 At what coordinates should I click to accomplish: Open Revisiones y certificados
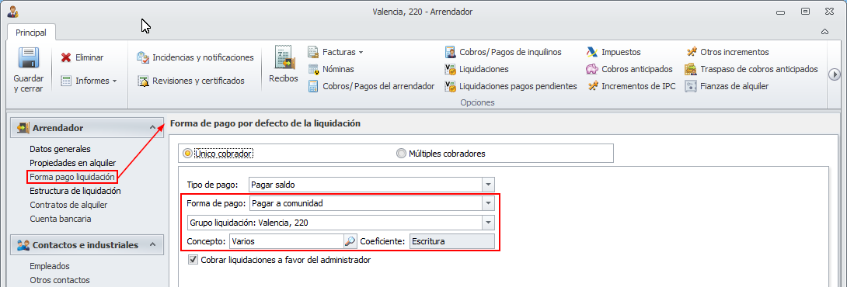pyautogui.click(x=190, y=81)
